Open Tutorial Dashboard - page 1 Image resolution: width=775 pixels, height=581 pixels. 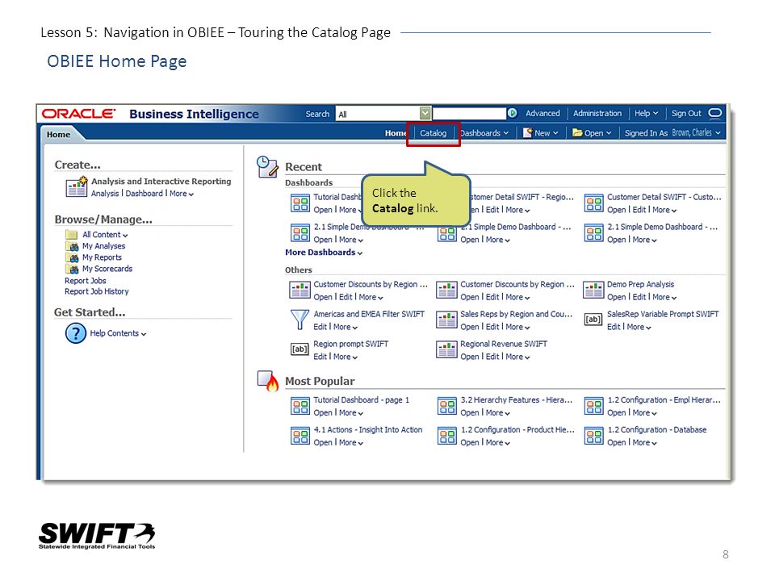point(323,413)
